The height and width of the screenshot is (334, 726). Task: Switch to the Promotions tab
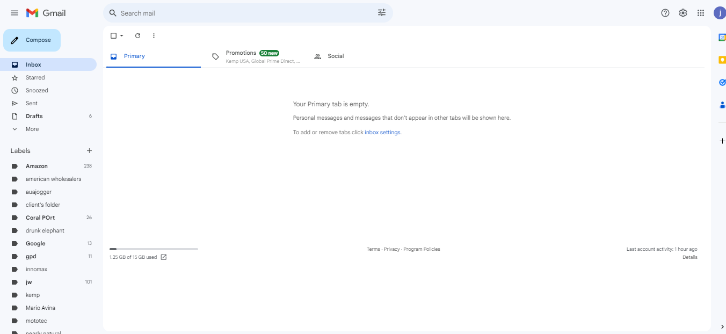pos(256,56)
